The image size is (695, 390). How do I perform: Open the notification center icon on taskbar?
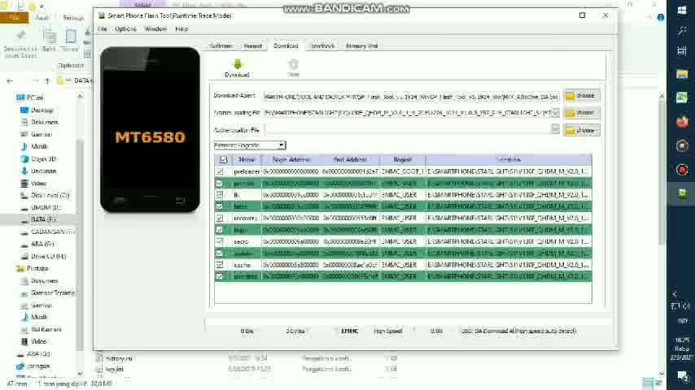(x=682, y=377)
